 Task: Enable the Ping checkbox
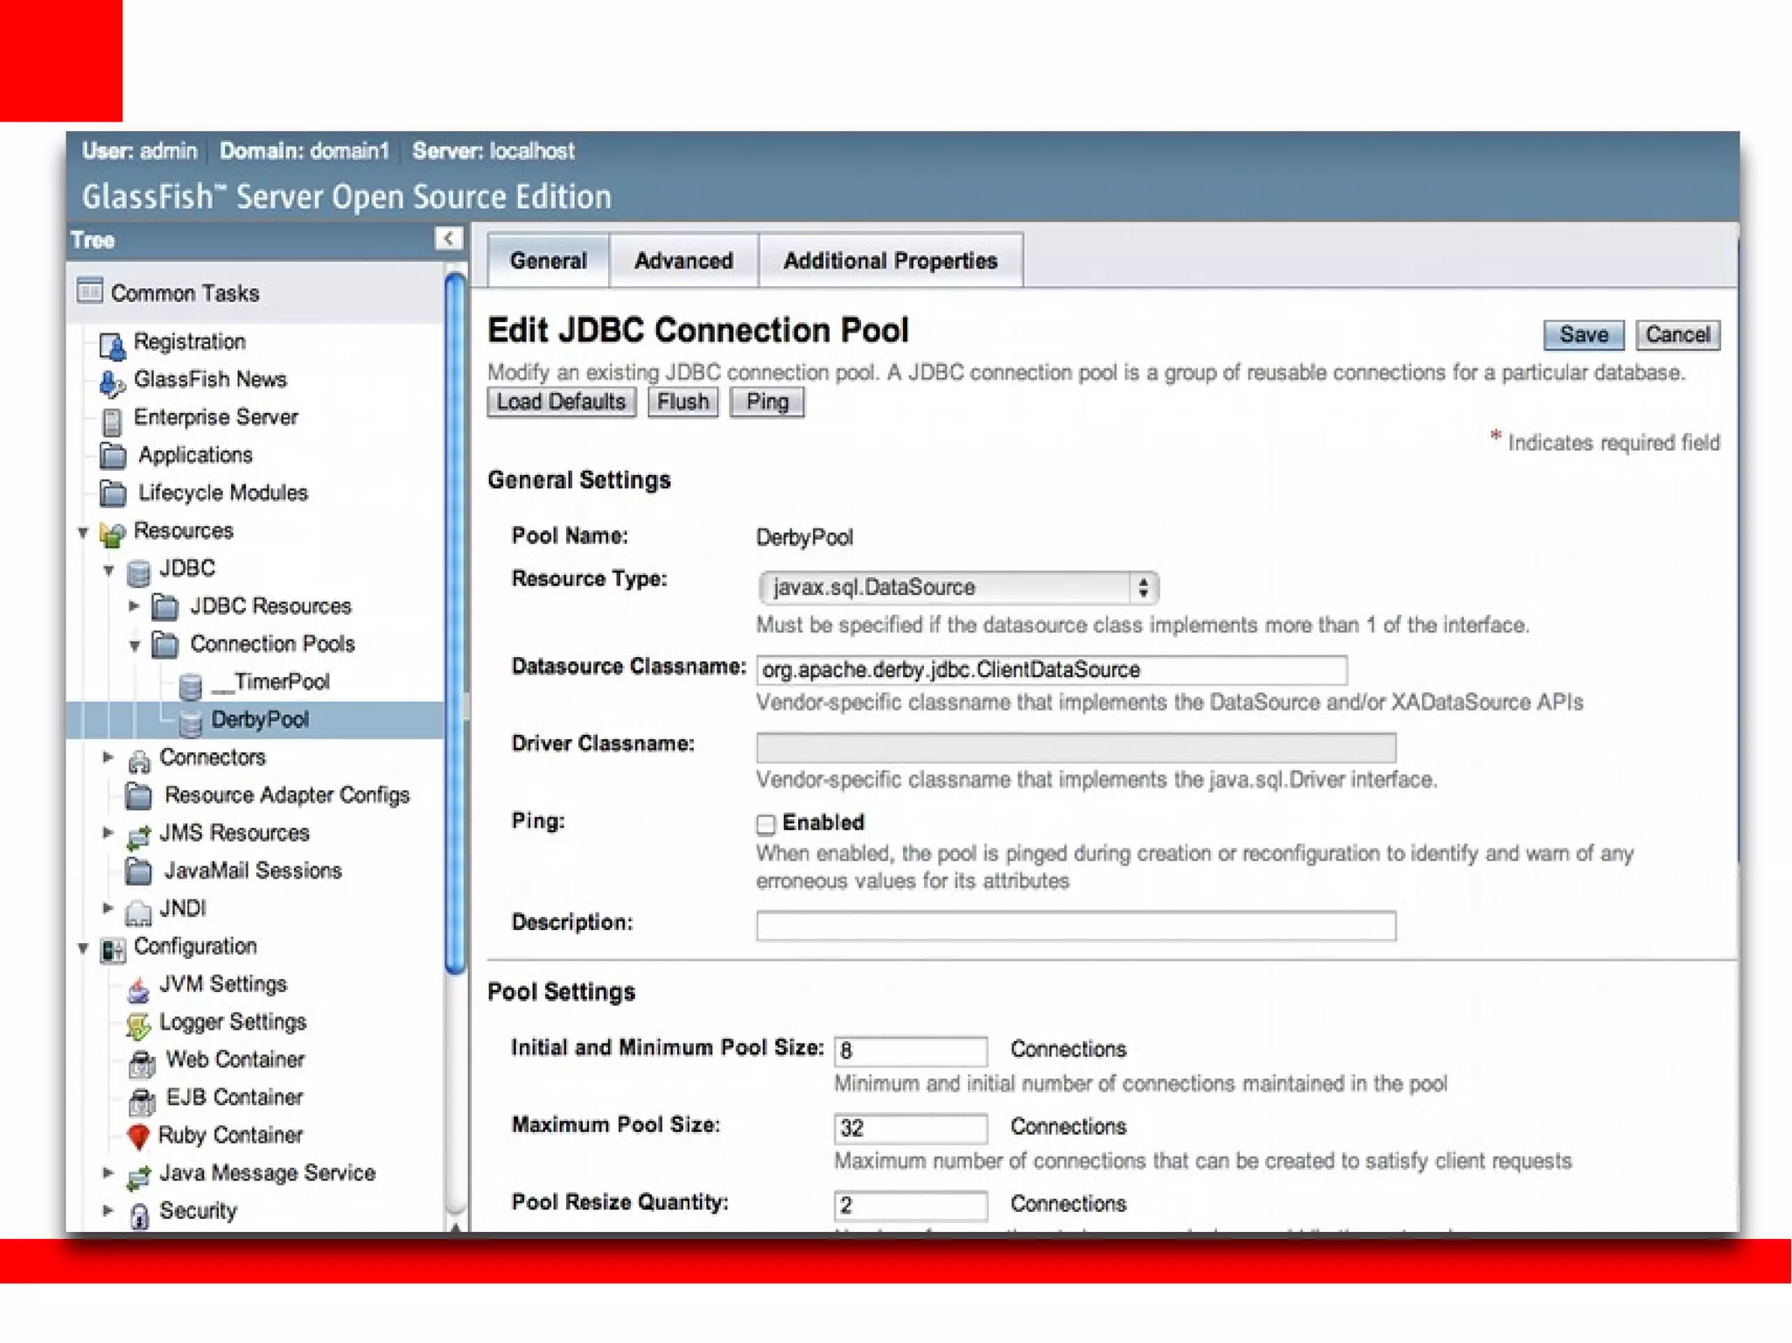click(x=766, y=824)
